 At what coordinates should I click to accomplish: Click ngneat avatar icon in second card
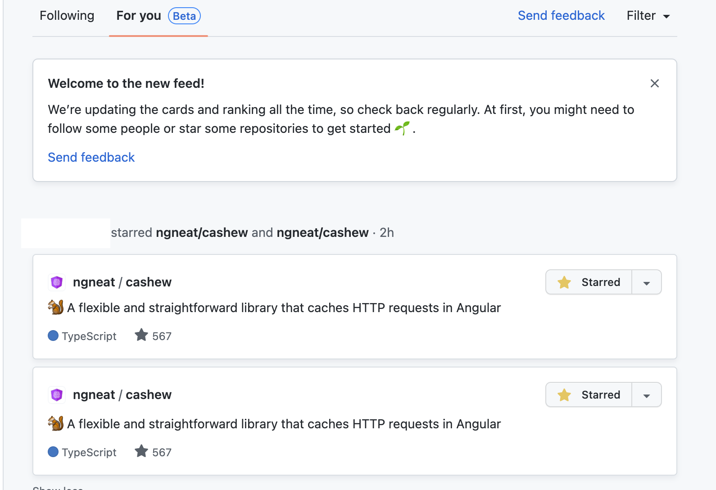pyautogui.click(x=57, y=395)
